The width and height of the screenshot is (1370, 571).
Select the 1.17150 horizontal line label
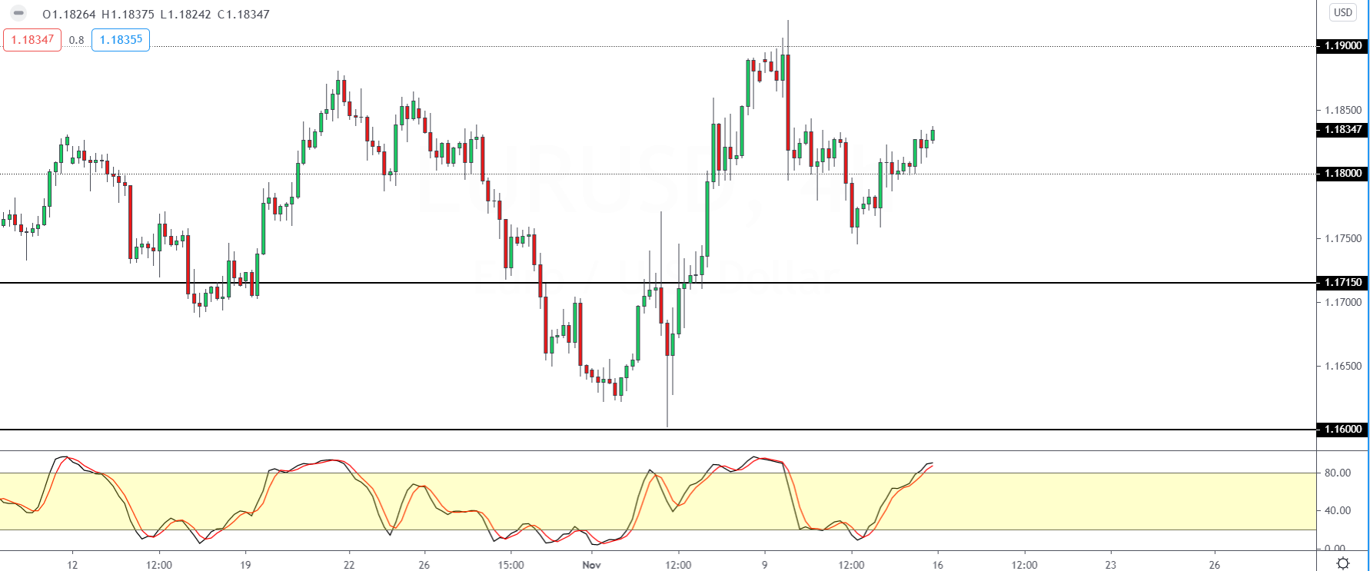(1342, 283)
